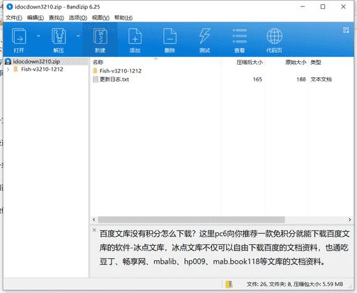Click the 文本文档 type cell

click(x=321, y=79)
